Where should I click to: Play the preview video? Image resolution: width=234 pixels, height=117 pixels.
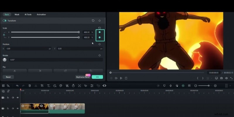(121, 78)
